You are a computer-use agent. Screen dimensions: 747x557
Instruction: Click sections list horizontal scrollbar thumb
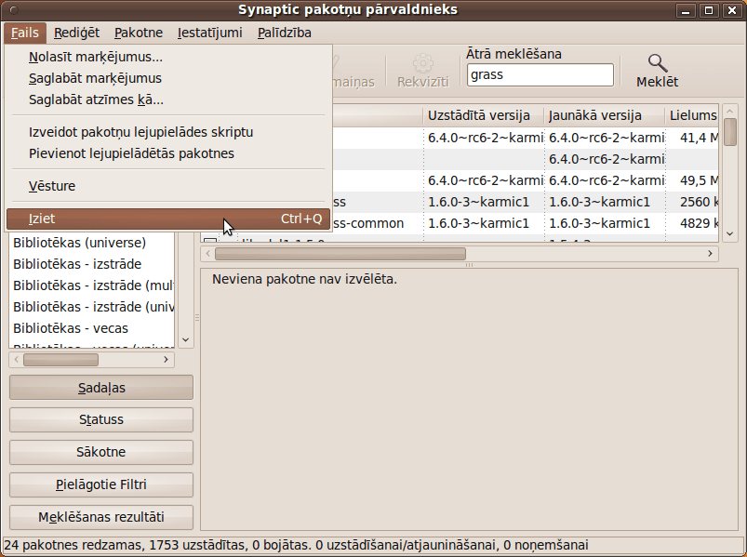tap(61, 360)
